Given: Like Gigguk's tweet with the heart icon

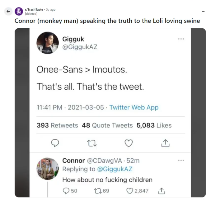Looking at the screenshot, I should tap(129, 143).
